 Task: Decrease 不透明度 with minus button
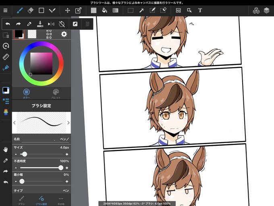click(x=16, y=168)
